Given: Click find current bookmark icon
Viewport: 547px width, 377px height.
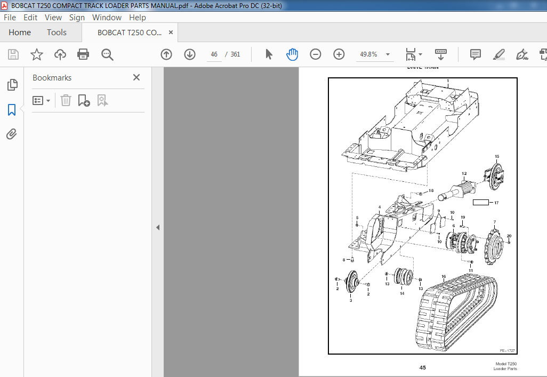Looking at the screenshot, I should click(x=102, y=101).
